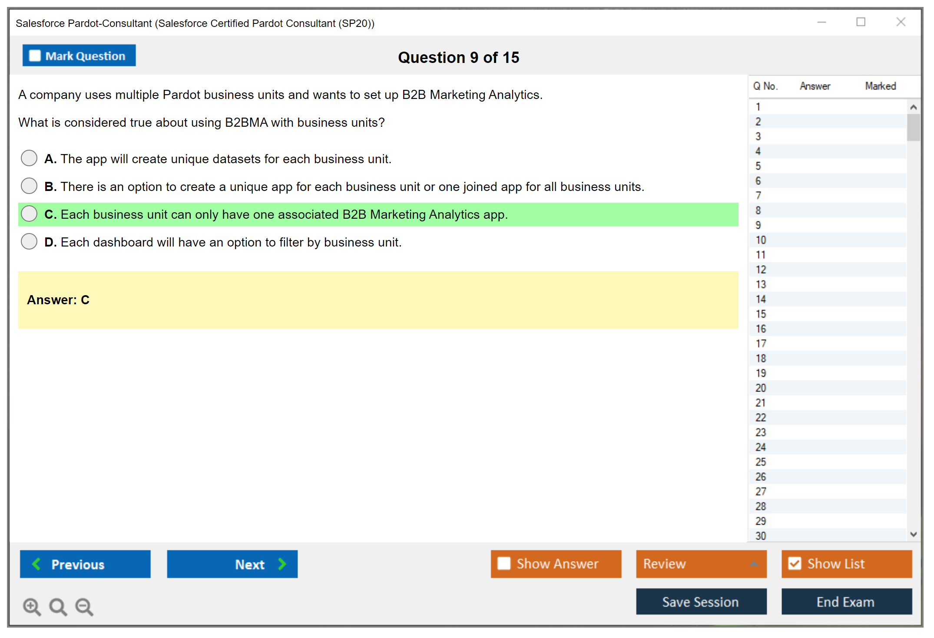Toggle the Show Answer checkbox

(504, 563)
